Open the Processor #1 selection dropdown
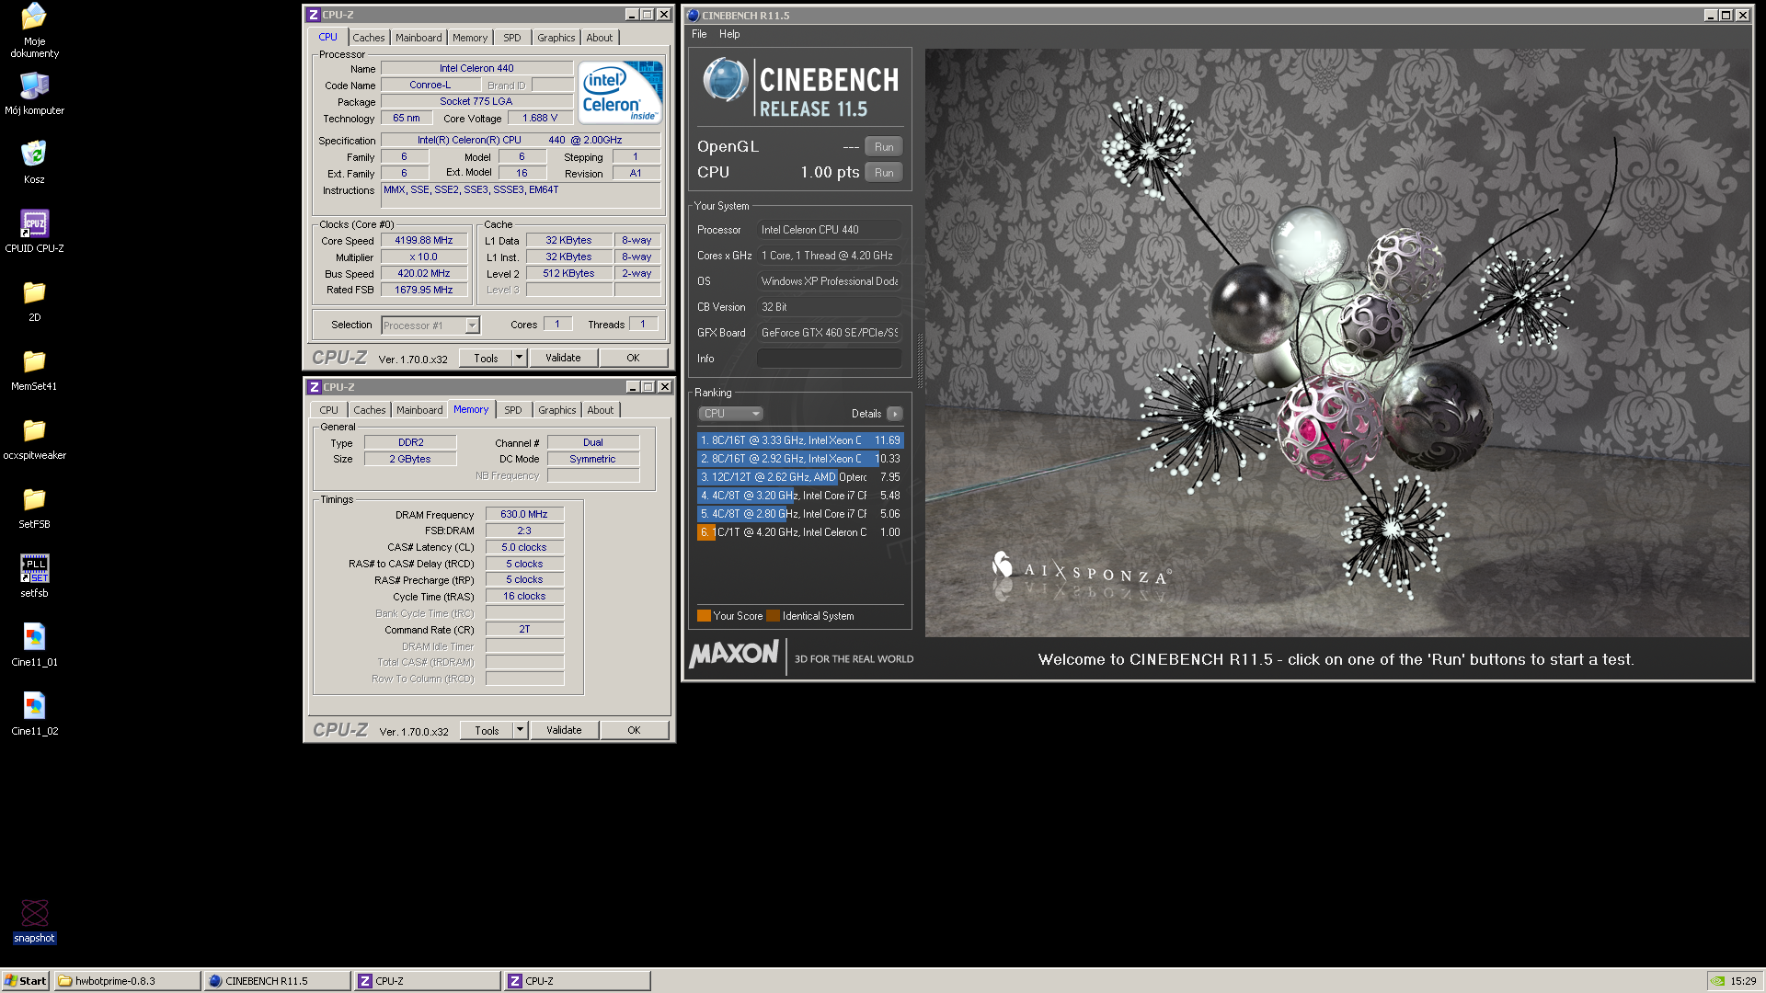This screenshot has width=1766, height=993. pos(430,325)
